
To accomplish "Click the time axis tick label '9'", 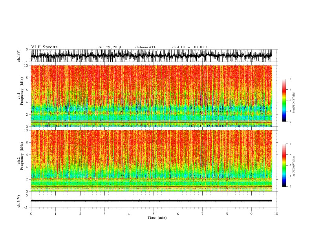I will click(x=251, y=214).
